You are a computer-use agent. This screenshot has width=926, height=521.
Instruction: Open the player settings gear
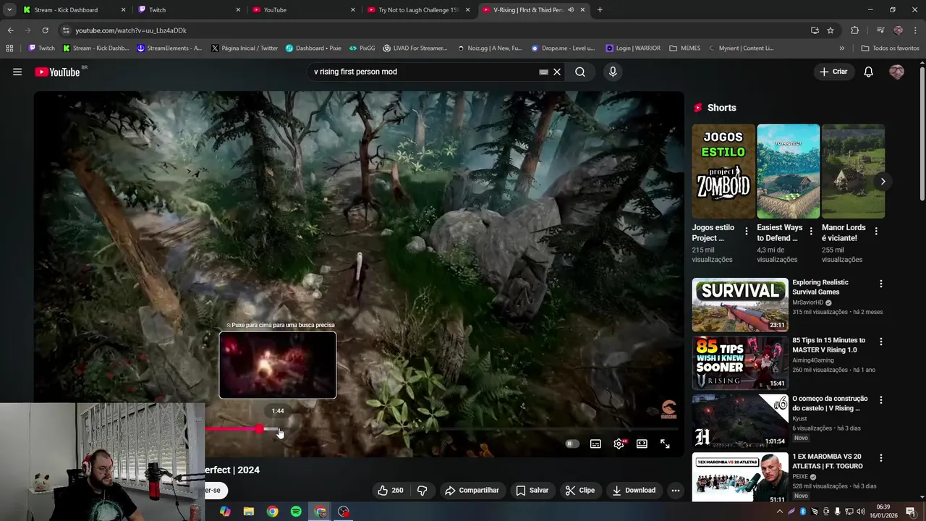(x=619, y=444)
